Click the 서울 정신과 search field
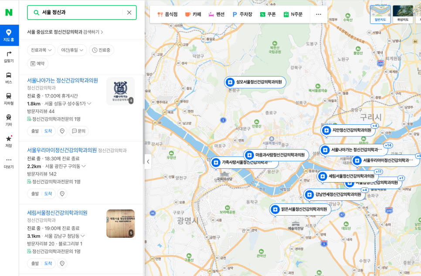The width and height of the screenshot is (421, 276). click(x=81, y=12)
